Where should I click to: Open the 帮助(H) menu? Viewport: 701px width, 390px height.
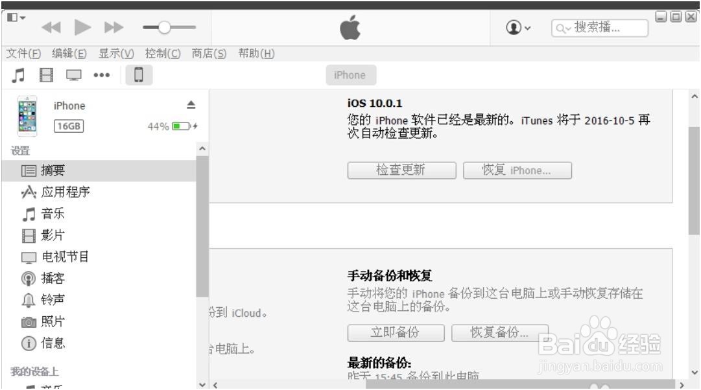[x=256, y=54]
